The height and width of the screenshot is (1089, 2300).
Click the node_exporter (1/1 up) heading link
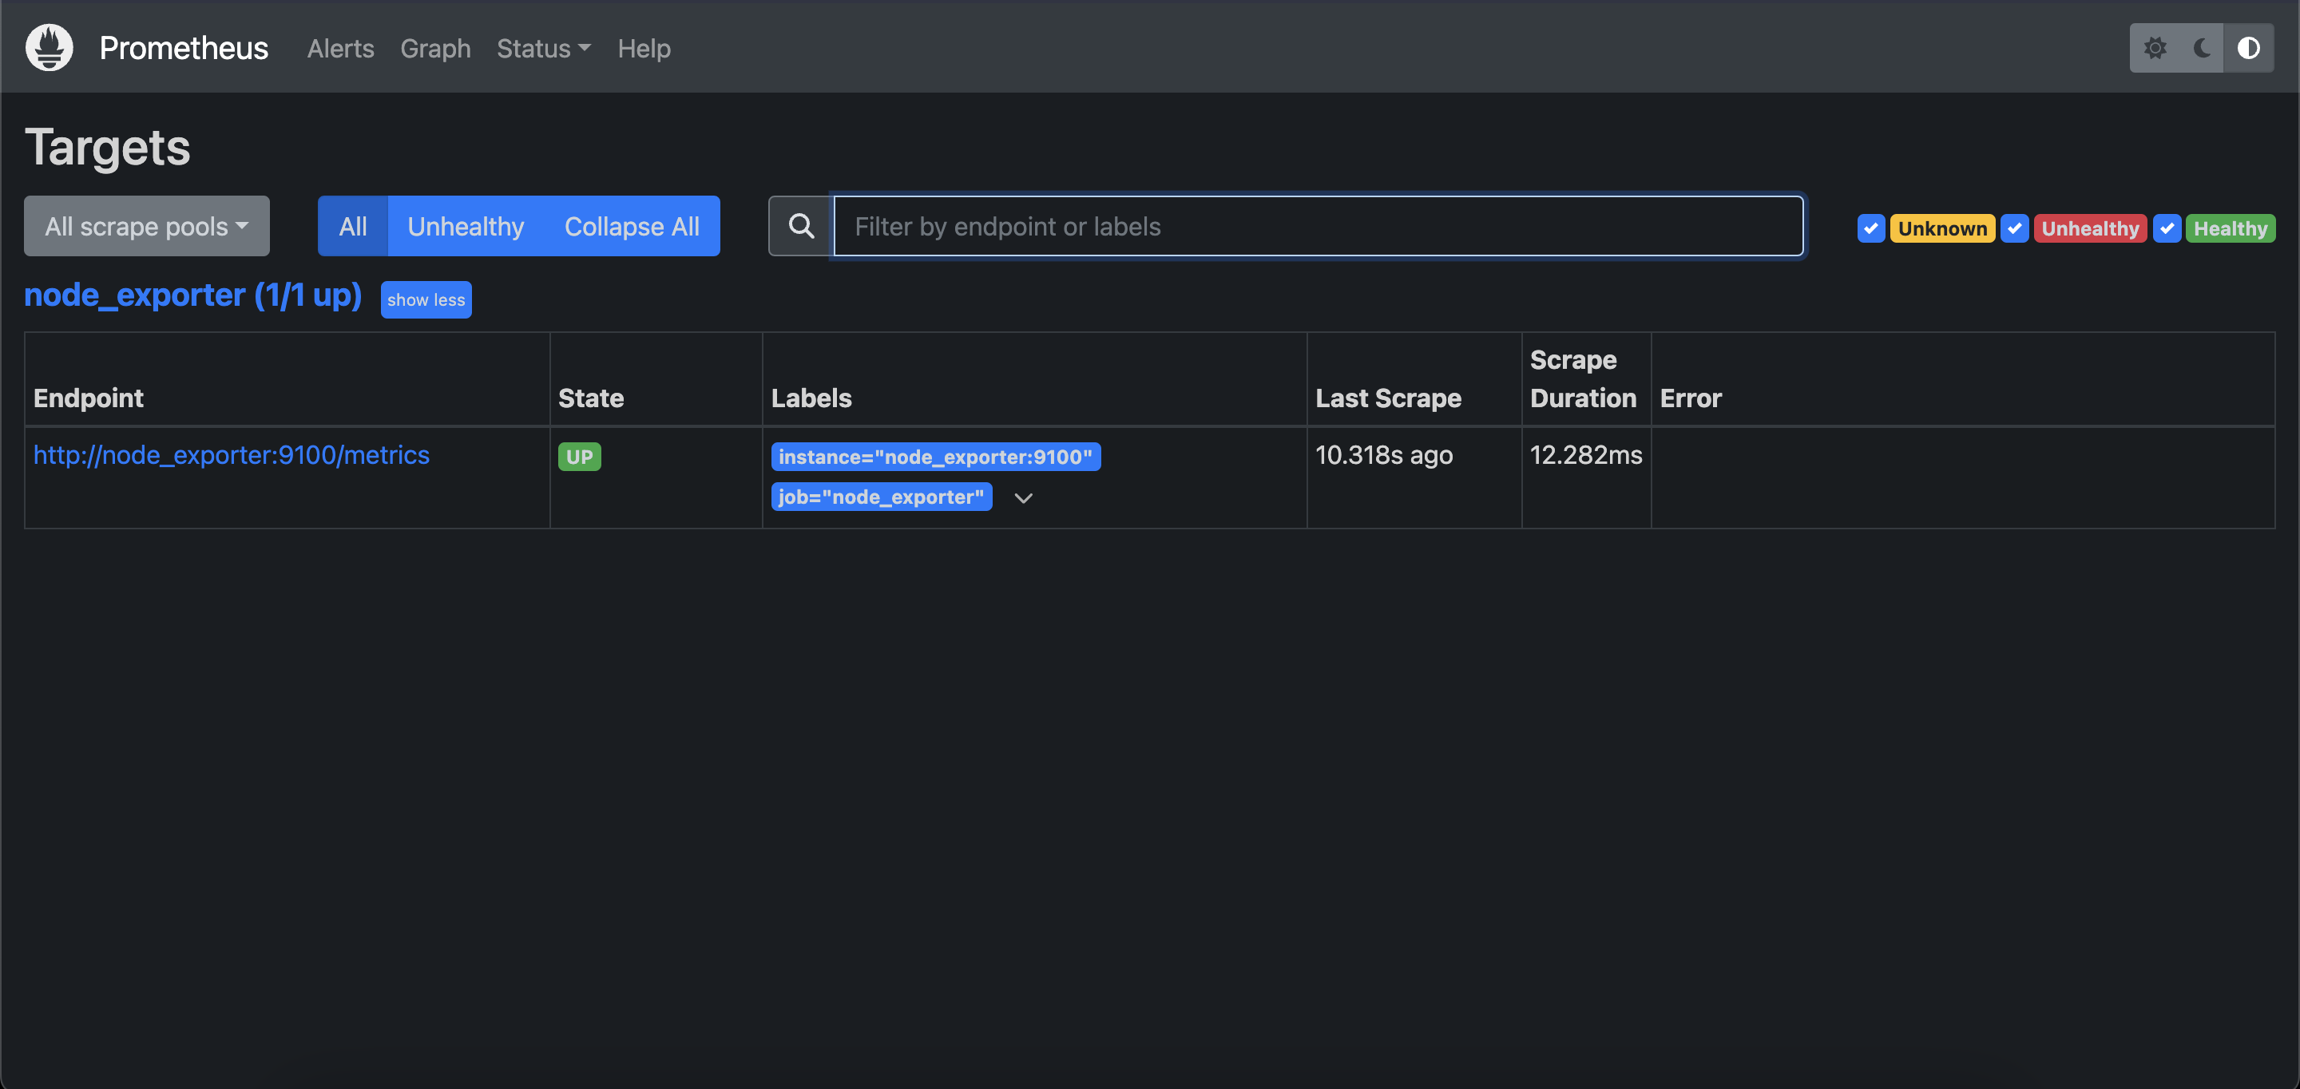(192, 295)
